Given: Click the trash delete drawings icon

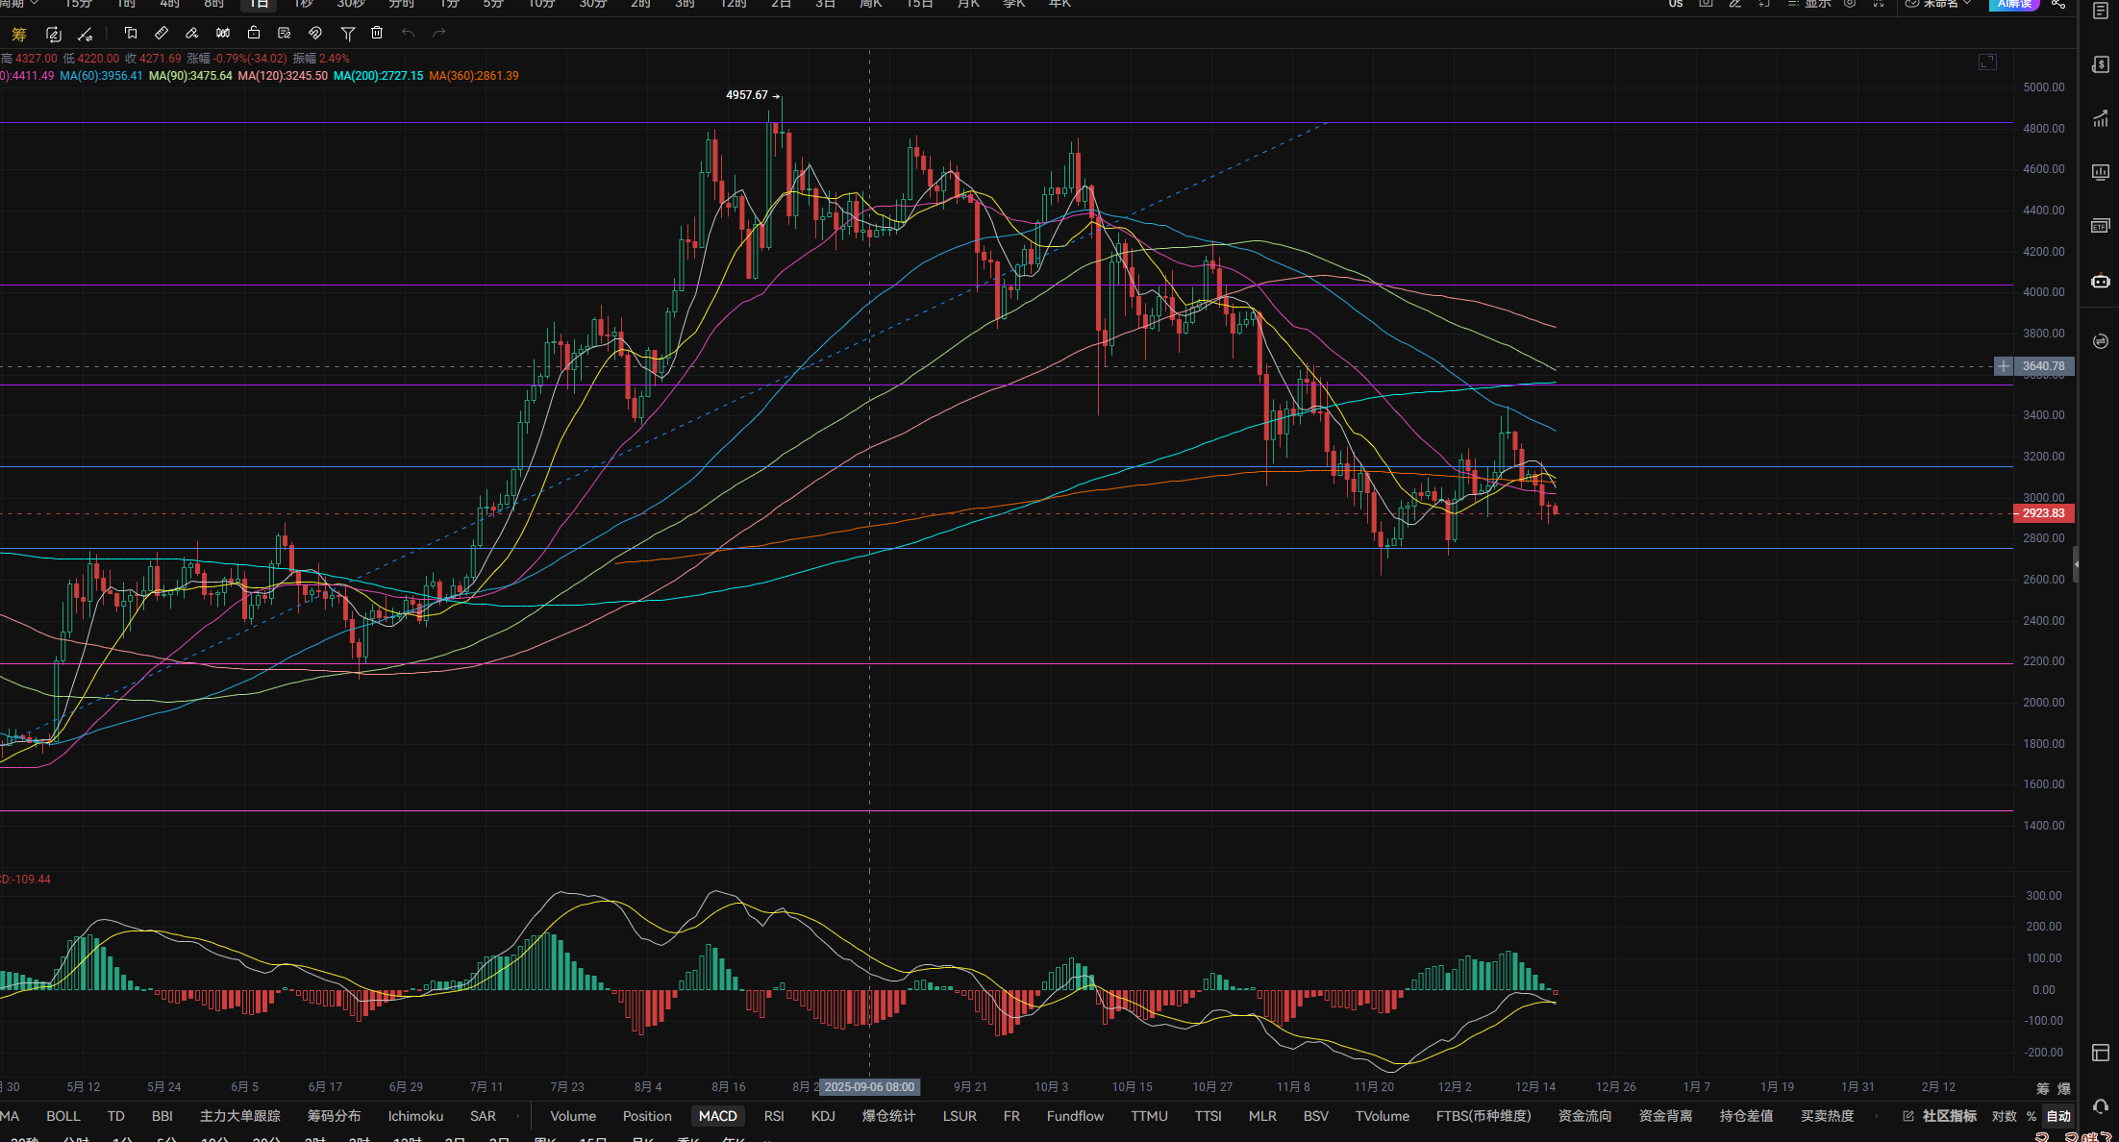Looking at the screenshot, I should tap(377, 33).
